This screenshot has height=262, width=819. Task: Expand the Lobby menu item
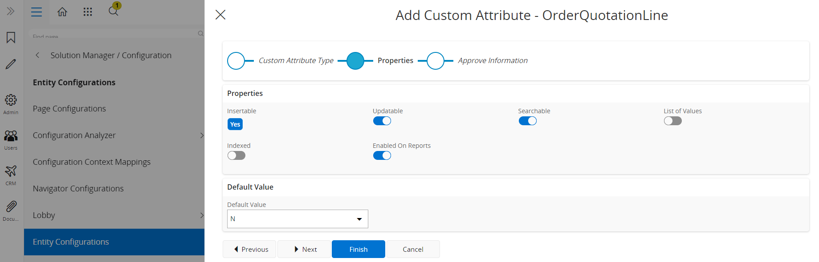pyautogui.click(x=114, y=215)
